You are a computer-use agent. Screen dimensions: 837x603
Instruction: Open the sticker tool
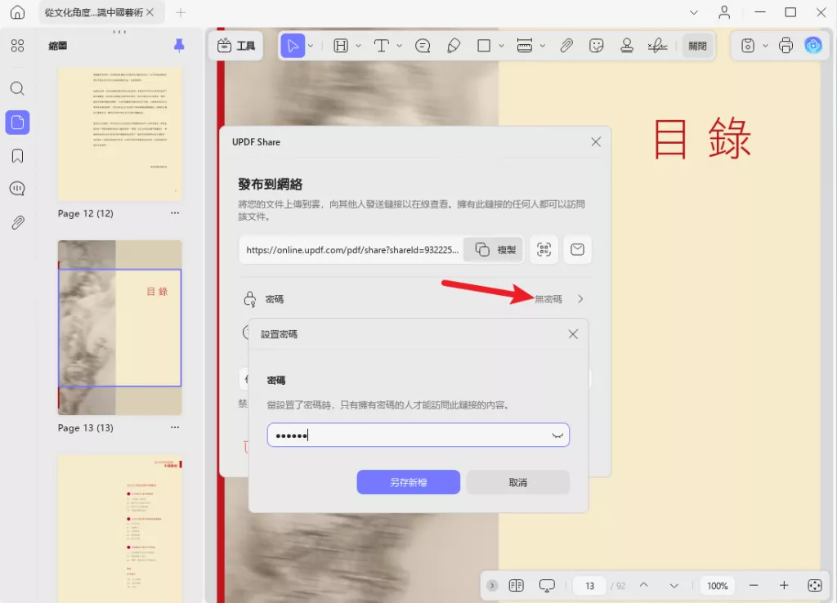[x=597, y=46]
